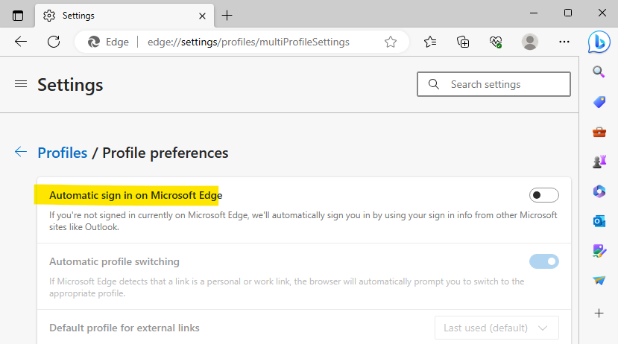Open the Tools briefcase sidebar icon
The width and height of the screenshot is (618, 344).
(599, 132)
